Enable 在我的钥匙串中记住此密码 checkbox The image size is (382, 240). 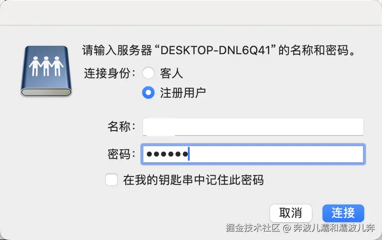(111, 180)
